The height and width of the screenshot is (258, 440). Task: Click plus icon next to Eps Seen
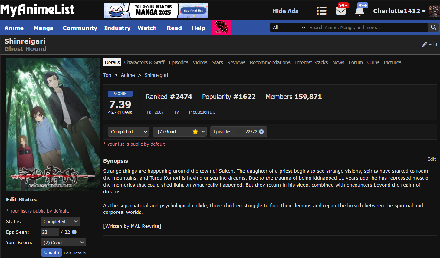coord(74,232)
